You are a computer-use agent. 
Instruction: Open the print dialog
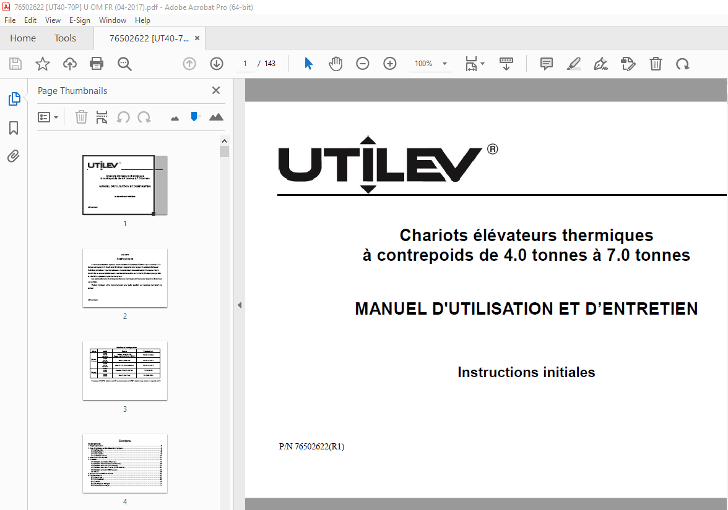click(97, 63)
